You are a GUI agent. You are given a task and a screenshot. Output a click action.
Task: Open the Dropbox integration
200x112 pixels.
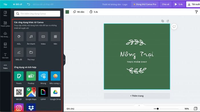(x=31, y=107)
